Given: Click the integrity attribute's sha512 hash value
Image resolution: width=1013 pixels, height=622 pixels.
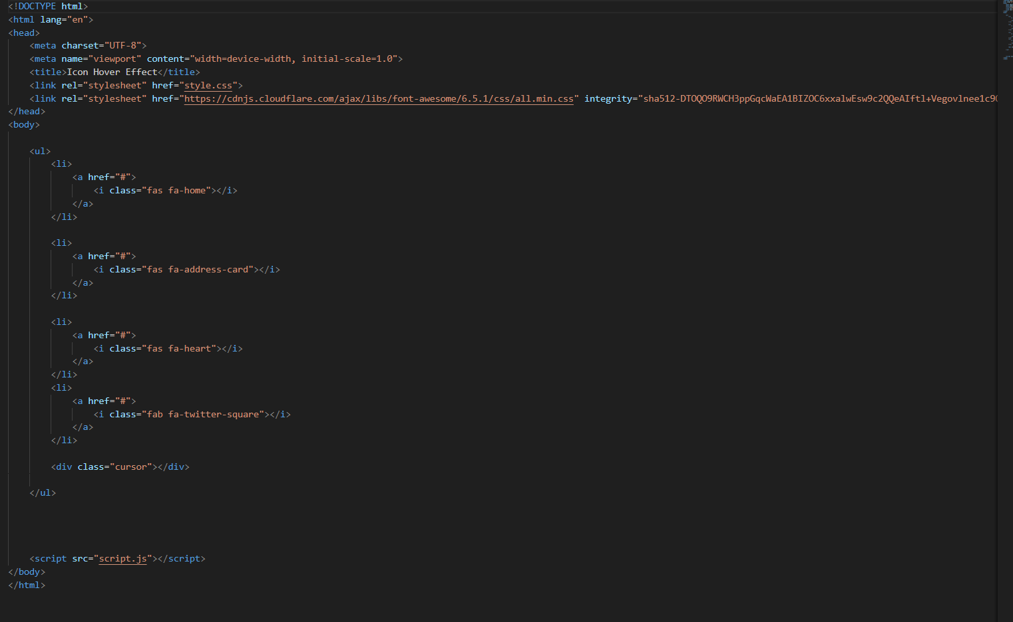Looking at the screenshot, I should 819,99.
